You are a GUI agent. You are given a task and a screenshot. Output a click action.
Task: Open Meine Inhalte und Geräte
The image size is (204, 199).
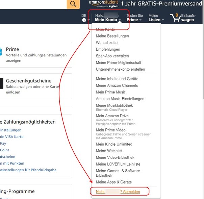click(117, 79)
